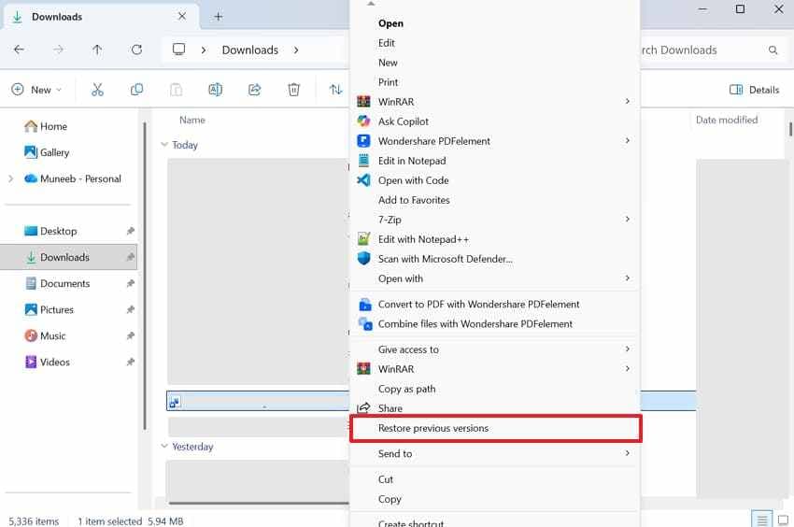Sort by Date modified column header

(727, 121)
